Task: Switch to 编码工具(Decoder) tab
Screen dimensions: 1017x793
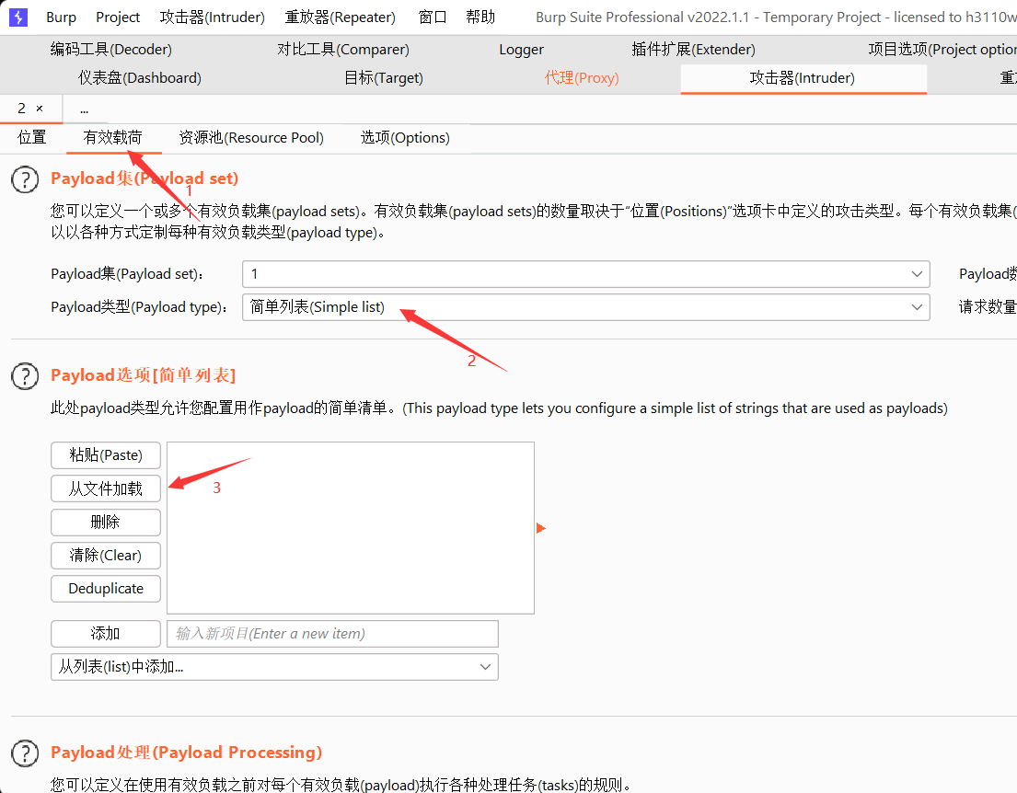Action: pos(111,50)
